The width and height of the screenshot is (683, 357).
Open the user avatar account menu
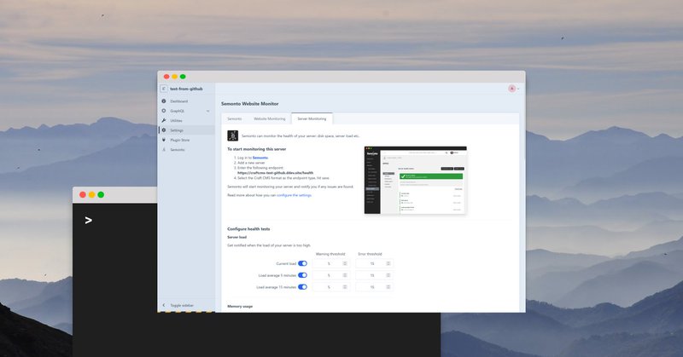coord(511,89)
